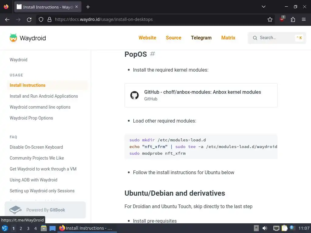The width and height of the screenshot is (311, 233).
Task: Open Waydroid command line options page
Action: pos(40,107)
